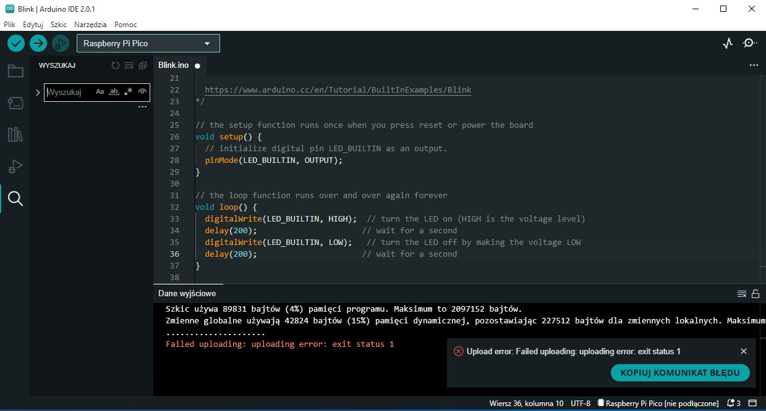This screenshot has height=411, width=766.
Task: Open the Debug sidebar panel
Action: 15,167
